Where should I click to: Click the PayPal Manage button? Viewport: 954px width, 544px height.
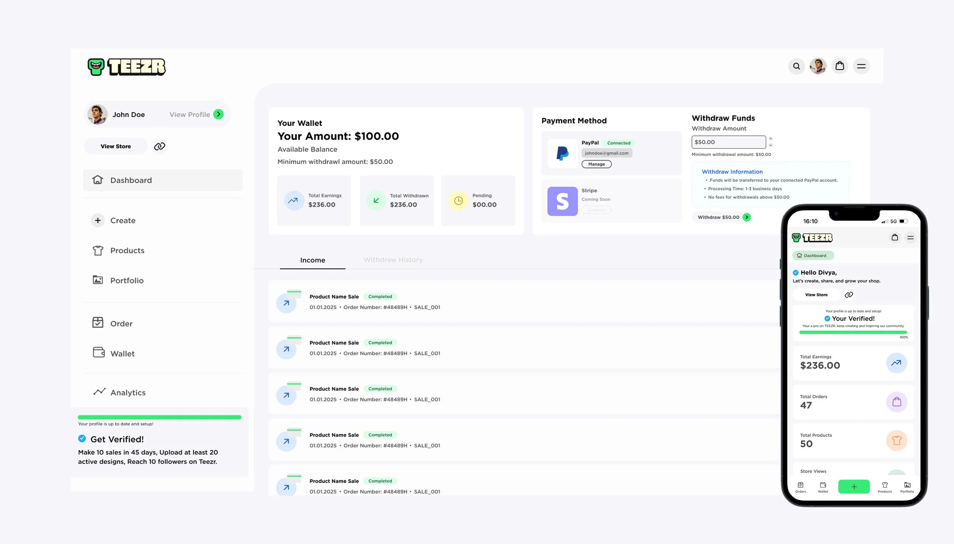(596, 164)
